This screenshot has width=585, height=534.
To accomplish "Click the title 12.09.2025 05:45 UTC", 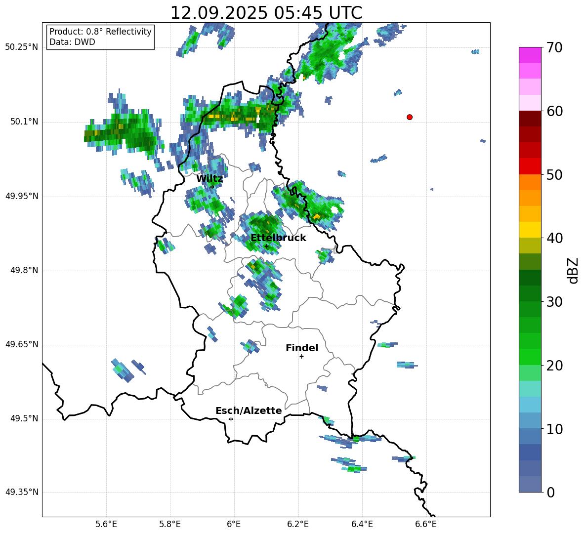I will (266, 13).
